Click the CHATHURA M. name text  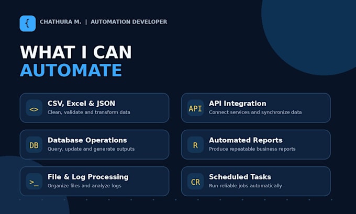coord(60,22)
